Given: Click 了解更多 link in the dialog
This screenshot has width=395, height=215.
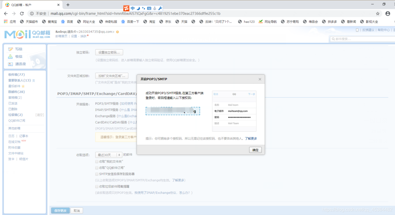Looking at the screenshot, I should click(x=251, y=139).
